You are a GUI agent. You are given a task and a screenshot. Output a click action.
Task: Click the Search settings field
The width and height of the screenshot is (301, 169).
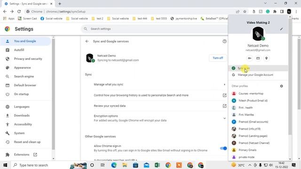[x=155, y=29]
